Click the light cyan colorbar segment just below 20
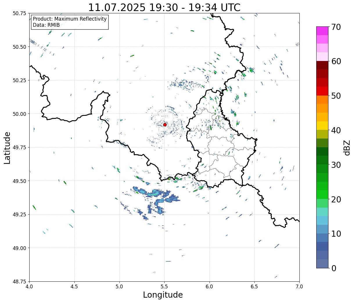 tap(322, 212)
